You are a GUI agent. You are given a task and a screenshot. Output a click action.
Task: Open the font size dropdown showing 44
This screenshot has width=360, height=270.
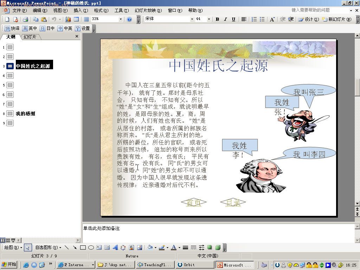pos(209,19)
